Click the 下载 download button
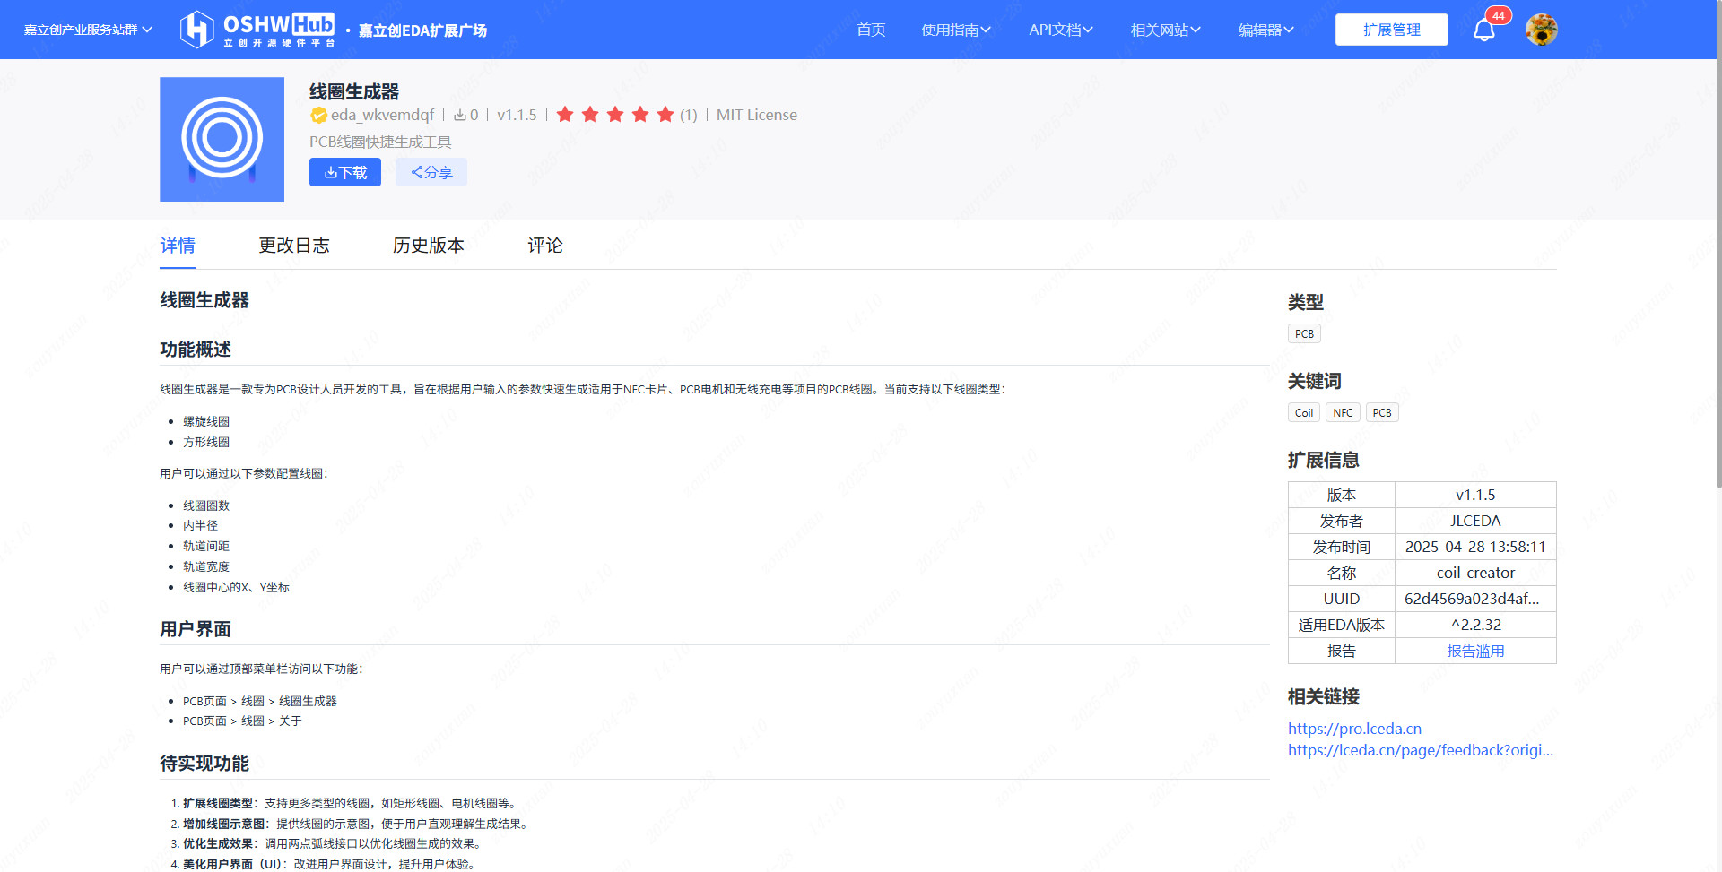 pos(344,172)
